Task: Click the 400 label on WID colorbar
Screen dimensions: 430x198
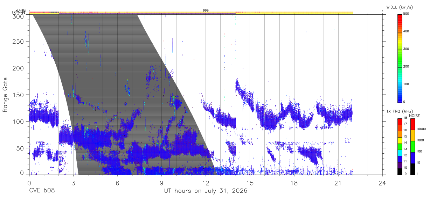Action: 406,31
